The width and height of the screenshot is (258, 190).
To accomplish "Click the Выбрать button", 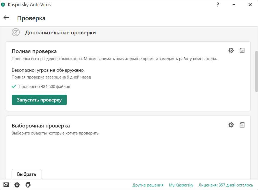I will pos(27,174).
